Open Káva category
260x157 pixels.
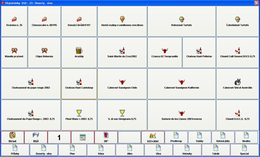101,150
